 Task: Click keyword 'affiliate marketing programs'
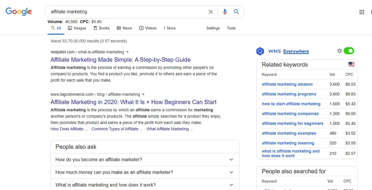(289, 94)
